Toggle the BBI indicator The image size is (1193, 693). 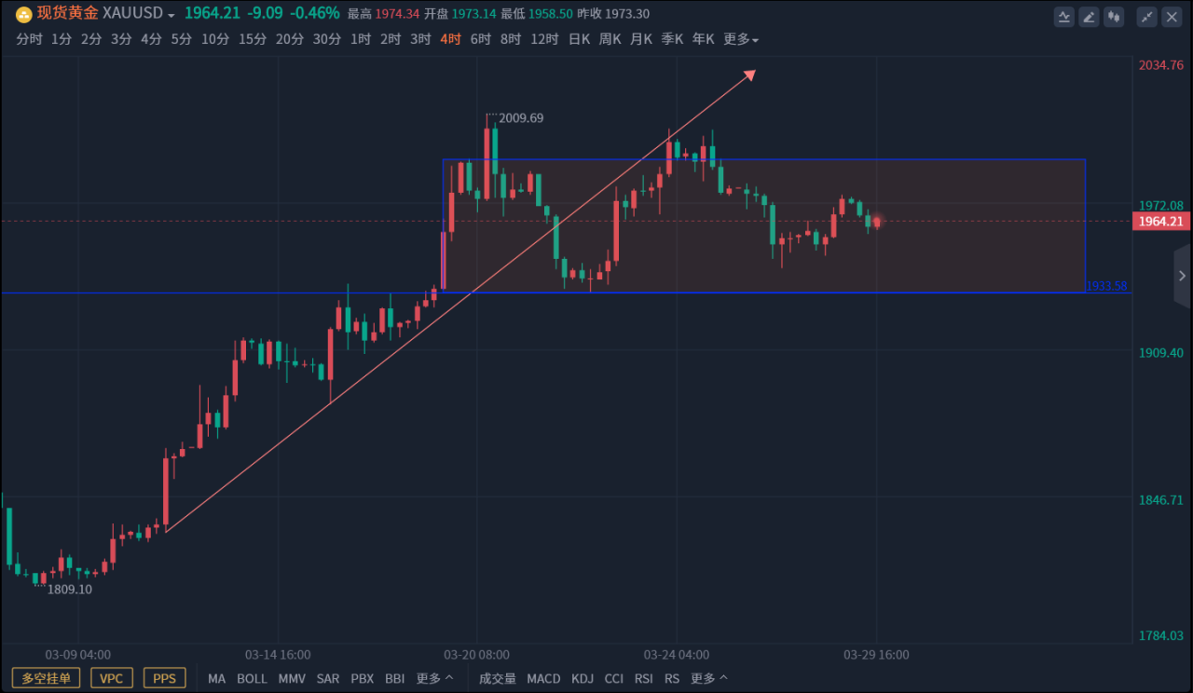395,678
